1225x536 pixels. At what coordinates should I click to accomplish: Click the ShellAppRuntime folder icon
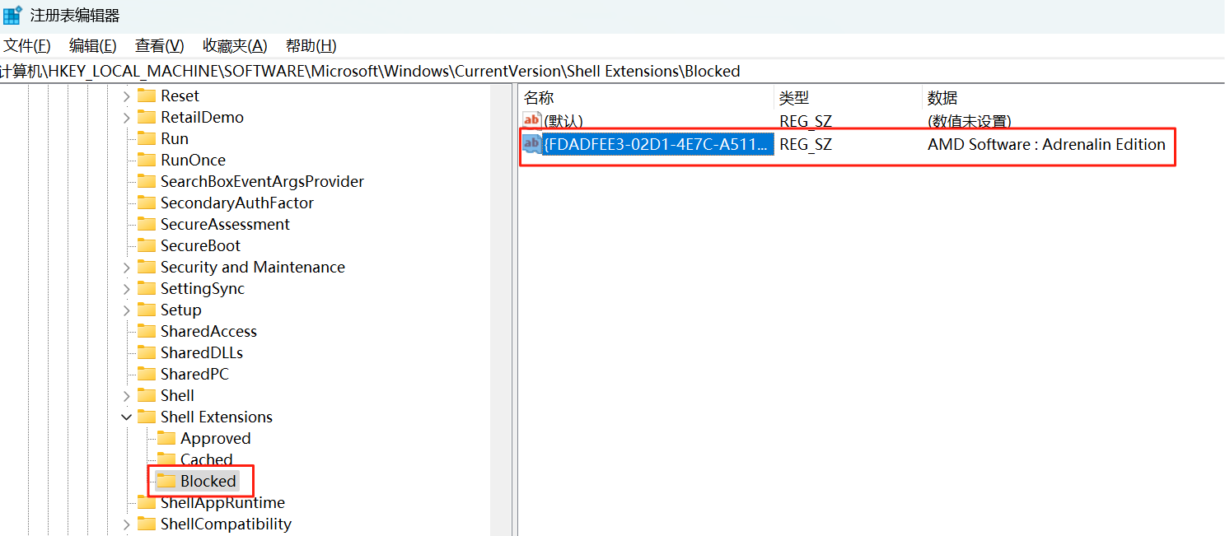click(x=147, y=502)
